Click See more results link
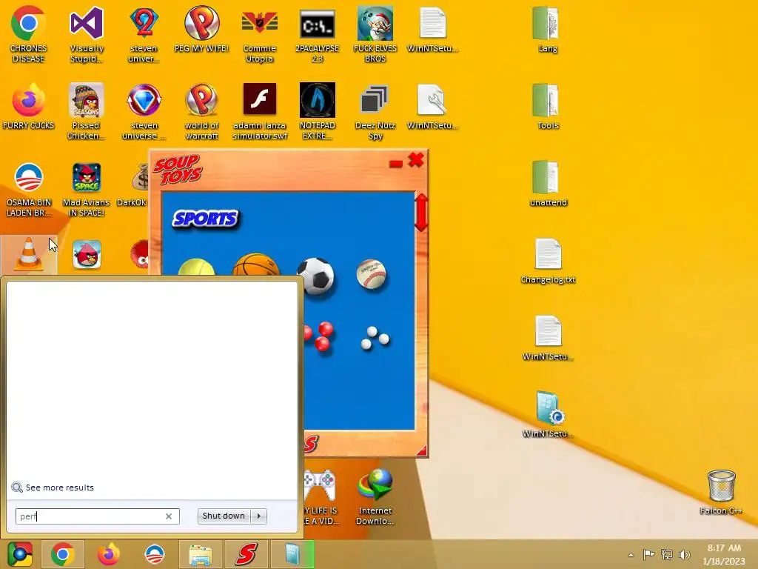Image resolution: width=758 pixels, height=569 pixels. (59, 488)
